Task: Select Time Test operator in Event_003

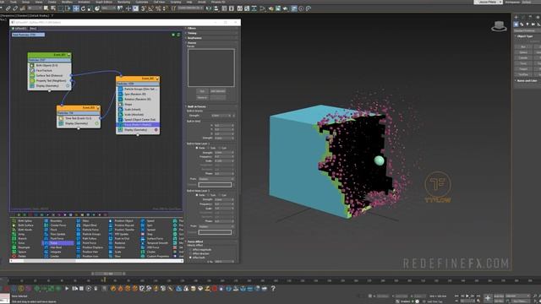Action: 79,118
